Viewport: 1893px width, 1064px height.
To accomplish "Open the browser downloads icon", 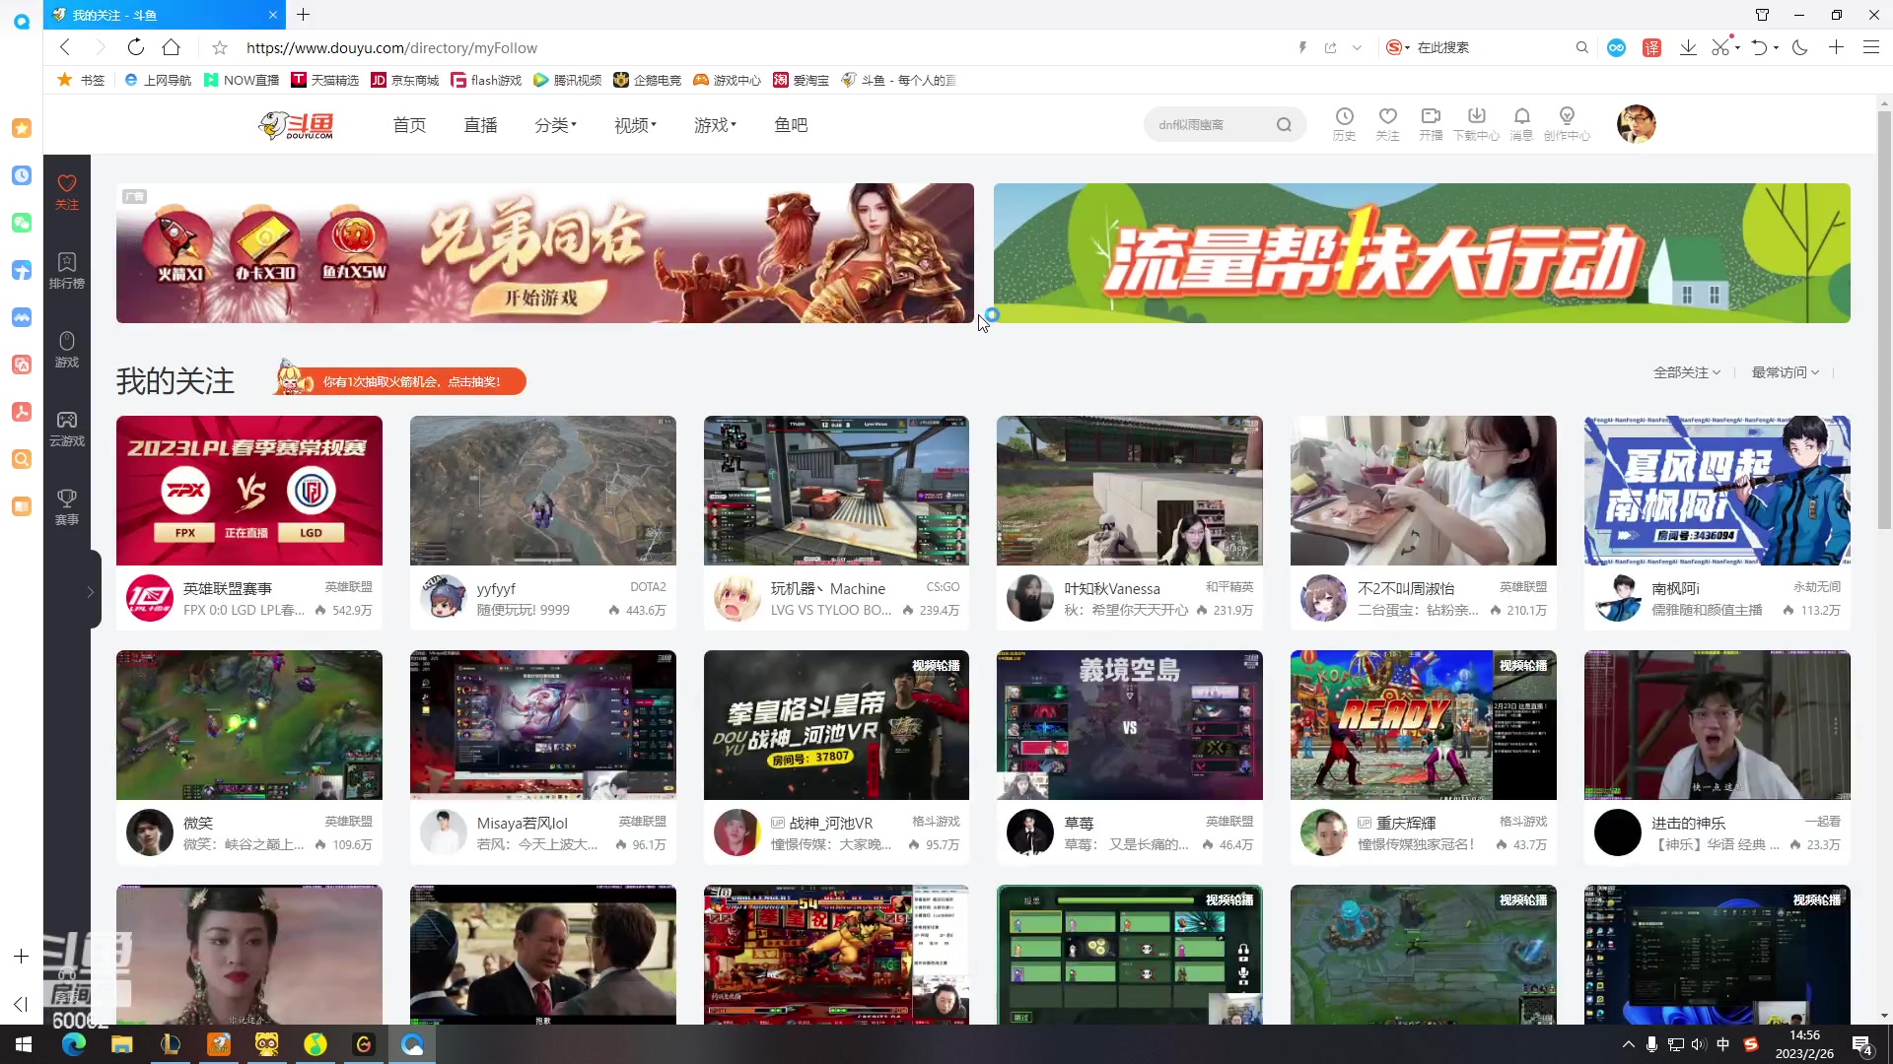I will click(x=1688, y=47).
